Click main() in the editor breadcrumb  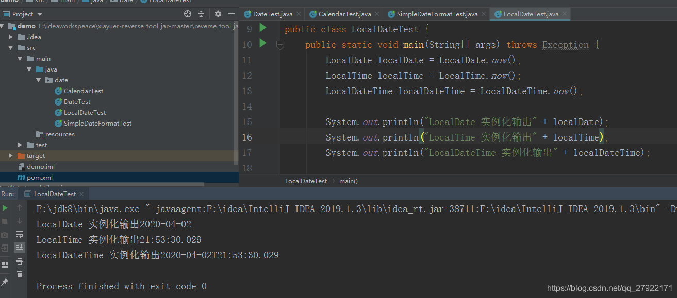[349, 181]
